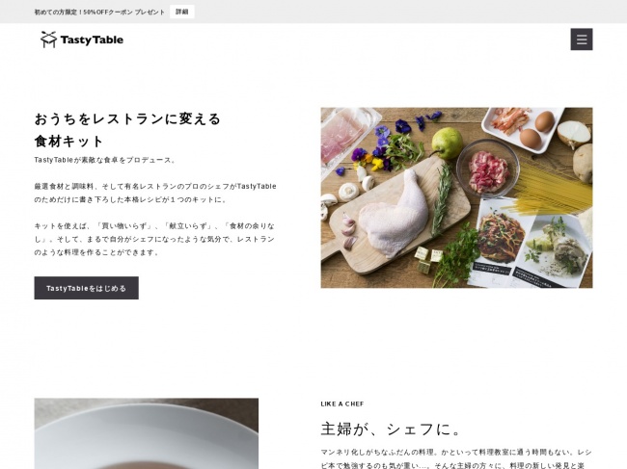This screenshot has height=469, width=627.
Task: Click the 食材キット headline line
Action: 69,142
